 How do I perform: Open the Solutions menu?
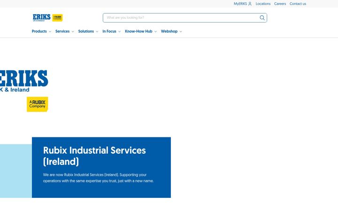(x=86, y=31)
